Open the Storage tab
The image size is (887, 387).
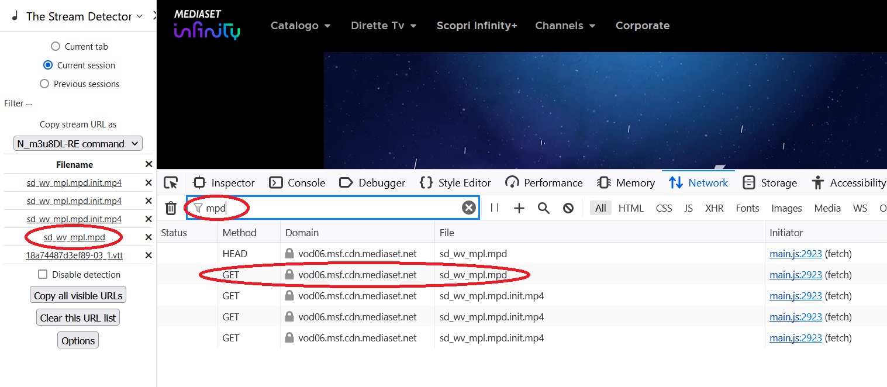pyautogui.click(x=769, y=183)
